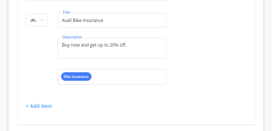Click the text 'Avail Bike Insurance'
272x131 pixels.
point(82,20)
